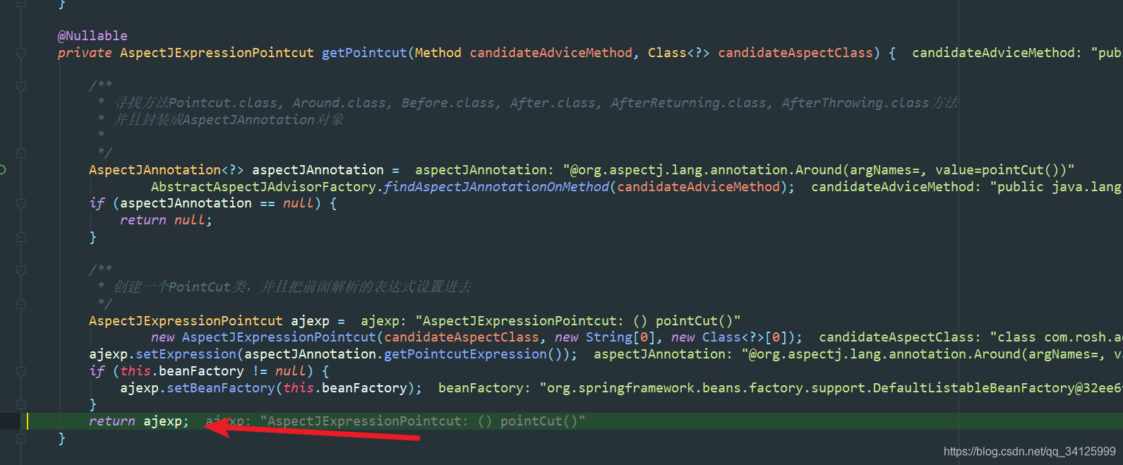Image resolution: width=1123 pixels, height=465 pixels.
Task: Click the return ajexp; statement
Action: [139, 421]
